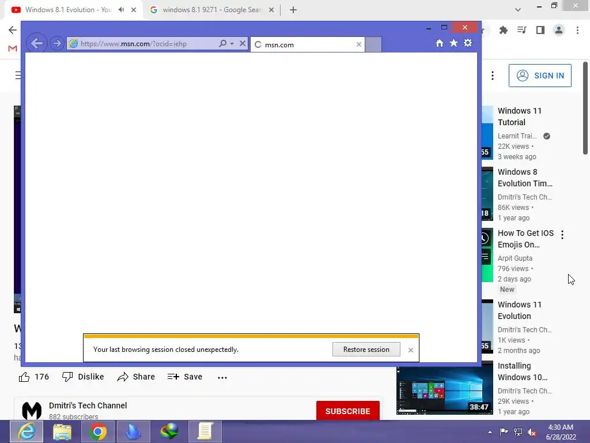Image resolution: width=590 pixels, height=443 pixels.
Task: Open menu for How To Get IOS video
Action: [x=562, y=235]
